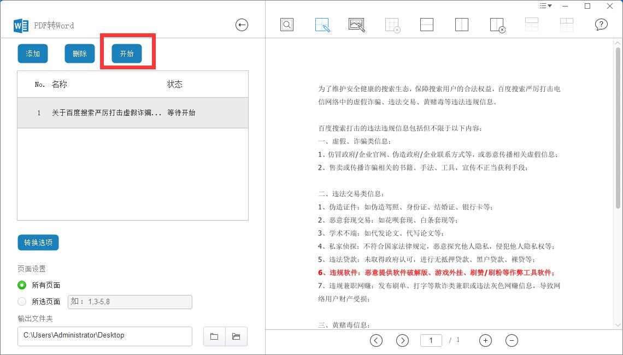Click the preview pane vertical scrollbar

pos(618,137)
